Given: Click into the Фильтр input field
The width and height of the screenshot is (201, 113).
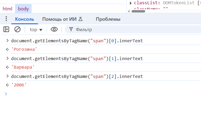Looking at the screenshot, I should coord(120,30).
